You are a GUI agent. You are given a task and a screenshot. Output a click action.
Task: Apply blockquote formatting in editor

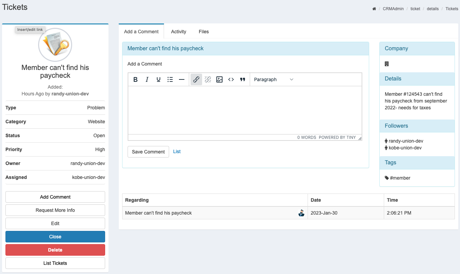243,79
